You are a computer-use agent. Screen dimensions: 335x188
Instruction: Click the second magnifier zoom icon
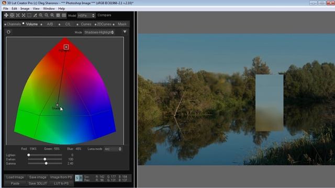(47, 15)
